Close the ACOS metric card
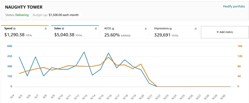249x103 pixels. coord(146,29)
